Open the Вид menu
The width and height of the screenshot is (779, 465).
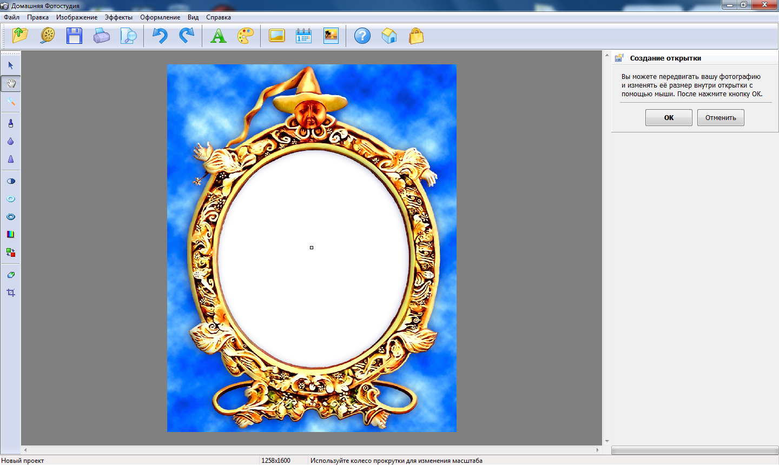point(193,17)
